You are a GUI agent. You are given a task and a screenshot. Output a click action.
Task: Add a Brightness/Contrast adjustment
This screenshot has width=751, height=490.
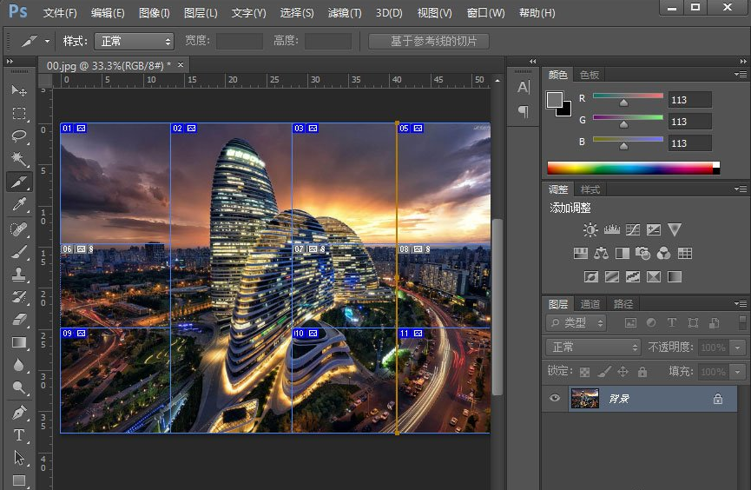[590, 230]
